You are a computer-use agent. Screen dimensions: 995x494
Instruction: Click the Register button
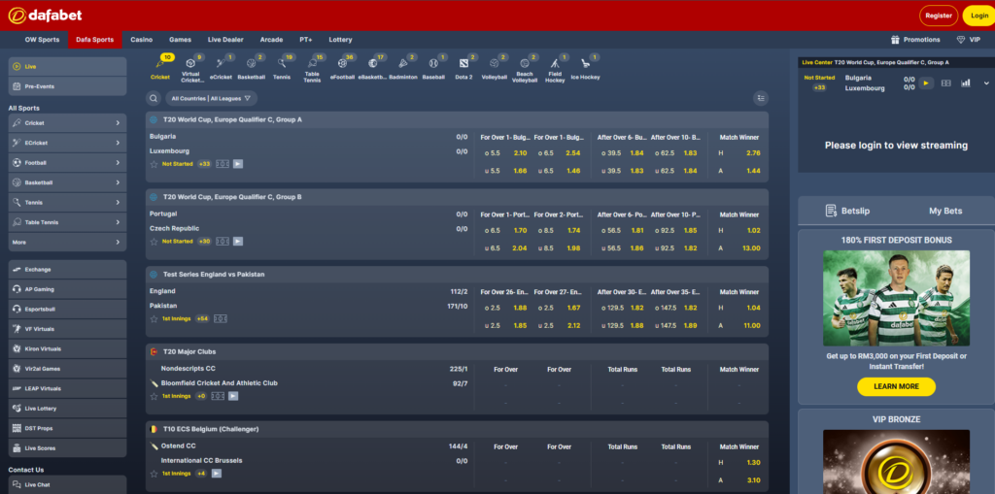pos(939,16)
